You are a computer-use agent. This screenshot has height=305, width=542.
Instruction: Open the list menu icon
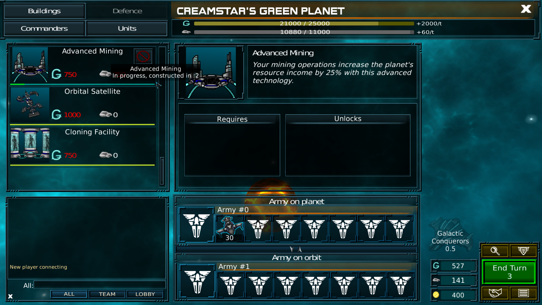(523, 293)
